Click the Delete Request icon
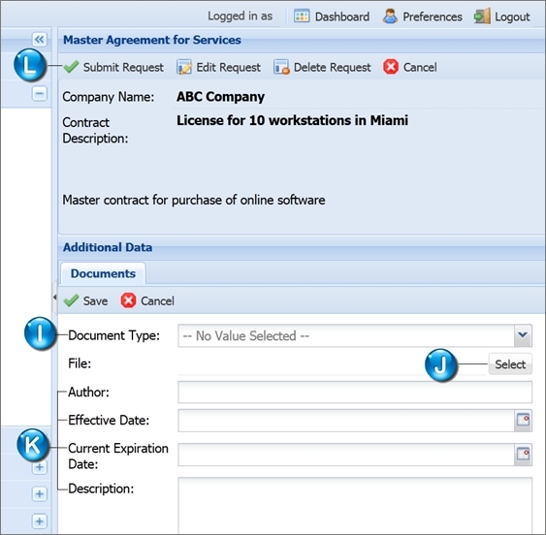This screenshot has height=535, width=546. pyautogui.click(x=281, y=67)
